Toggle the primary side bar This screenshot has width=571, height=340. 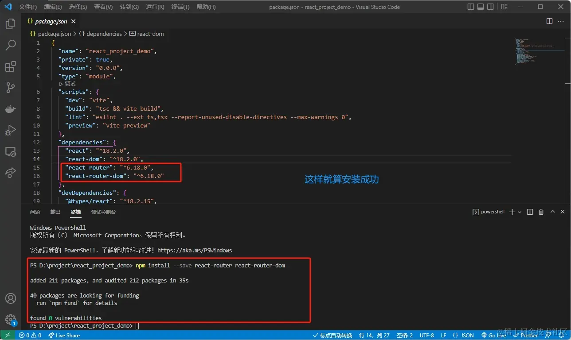coord(471,7)
